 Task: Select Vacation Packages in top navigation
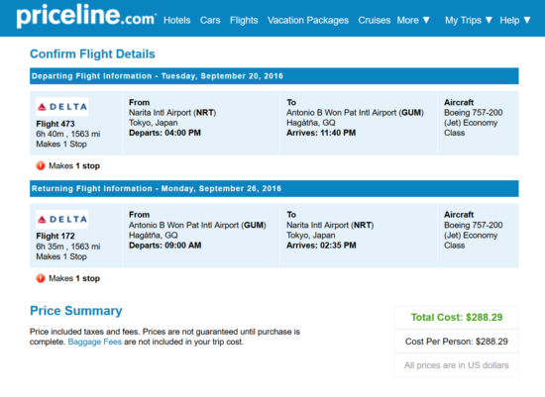click(308, 21)
